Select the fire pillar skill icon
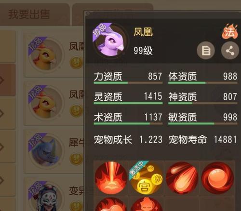 (x=111, y=178)
